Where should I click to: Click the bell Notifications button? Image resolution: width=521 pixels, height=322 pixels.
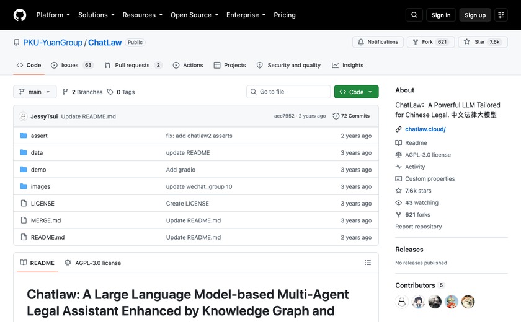(x=378, y=42)
